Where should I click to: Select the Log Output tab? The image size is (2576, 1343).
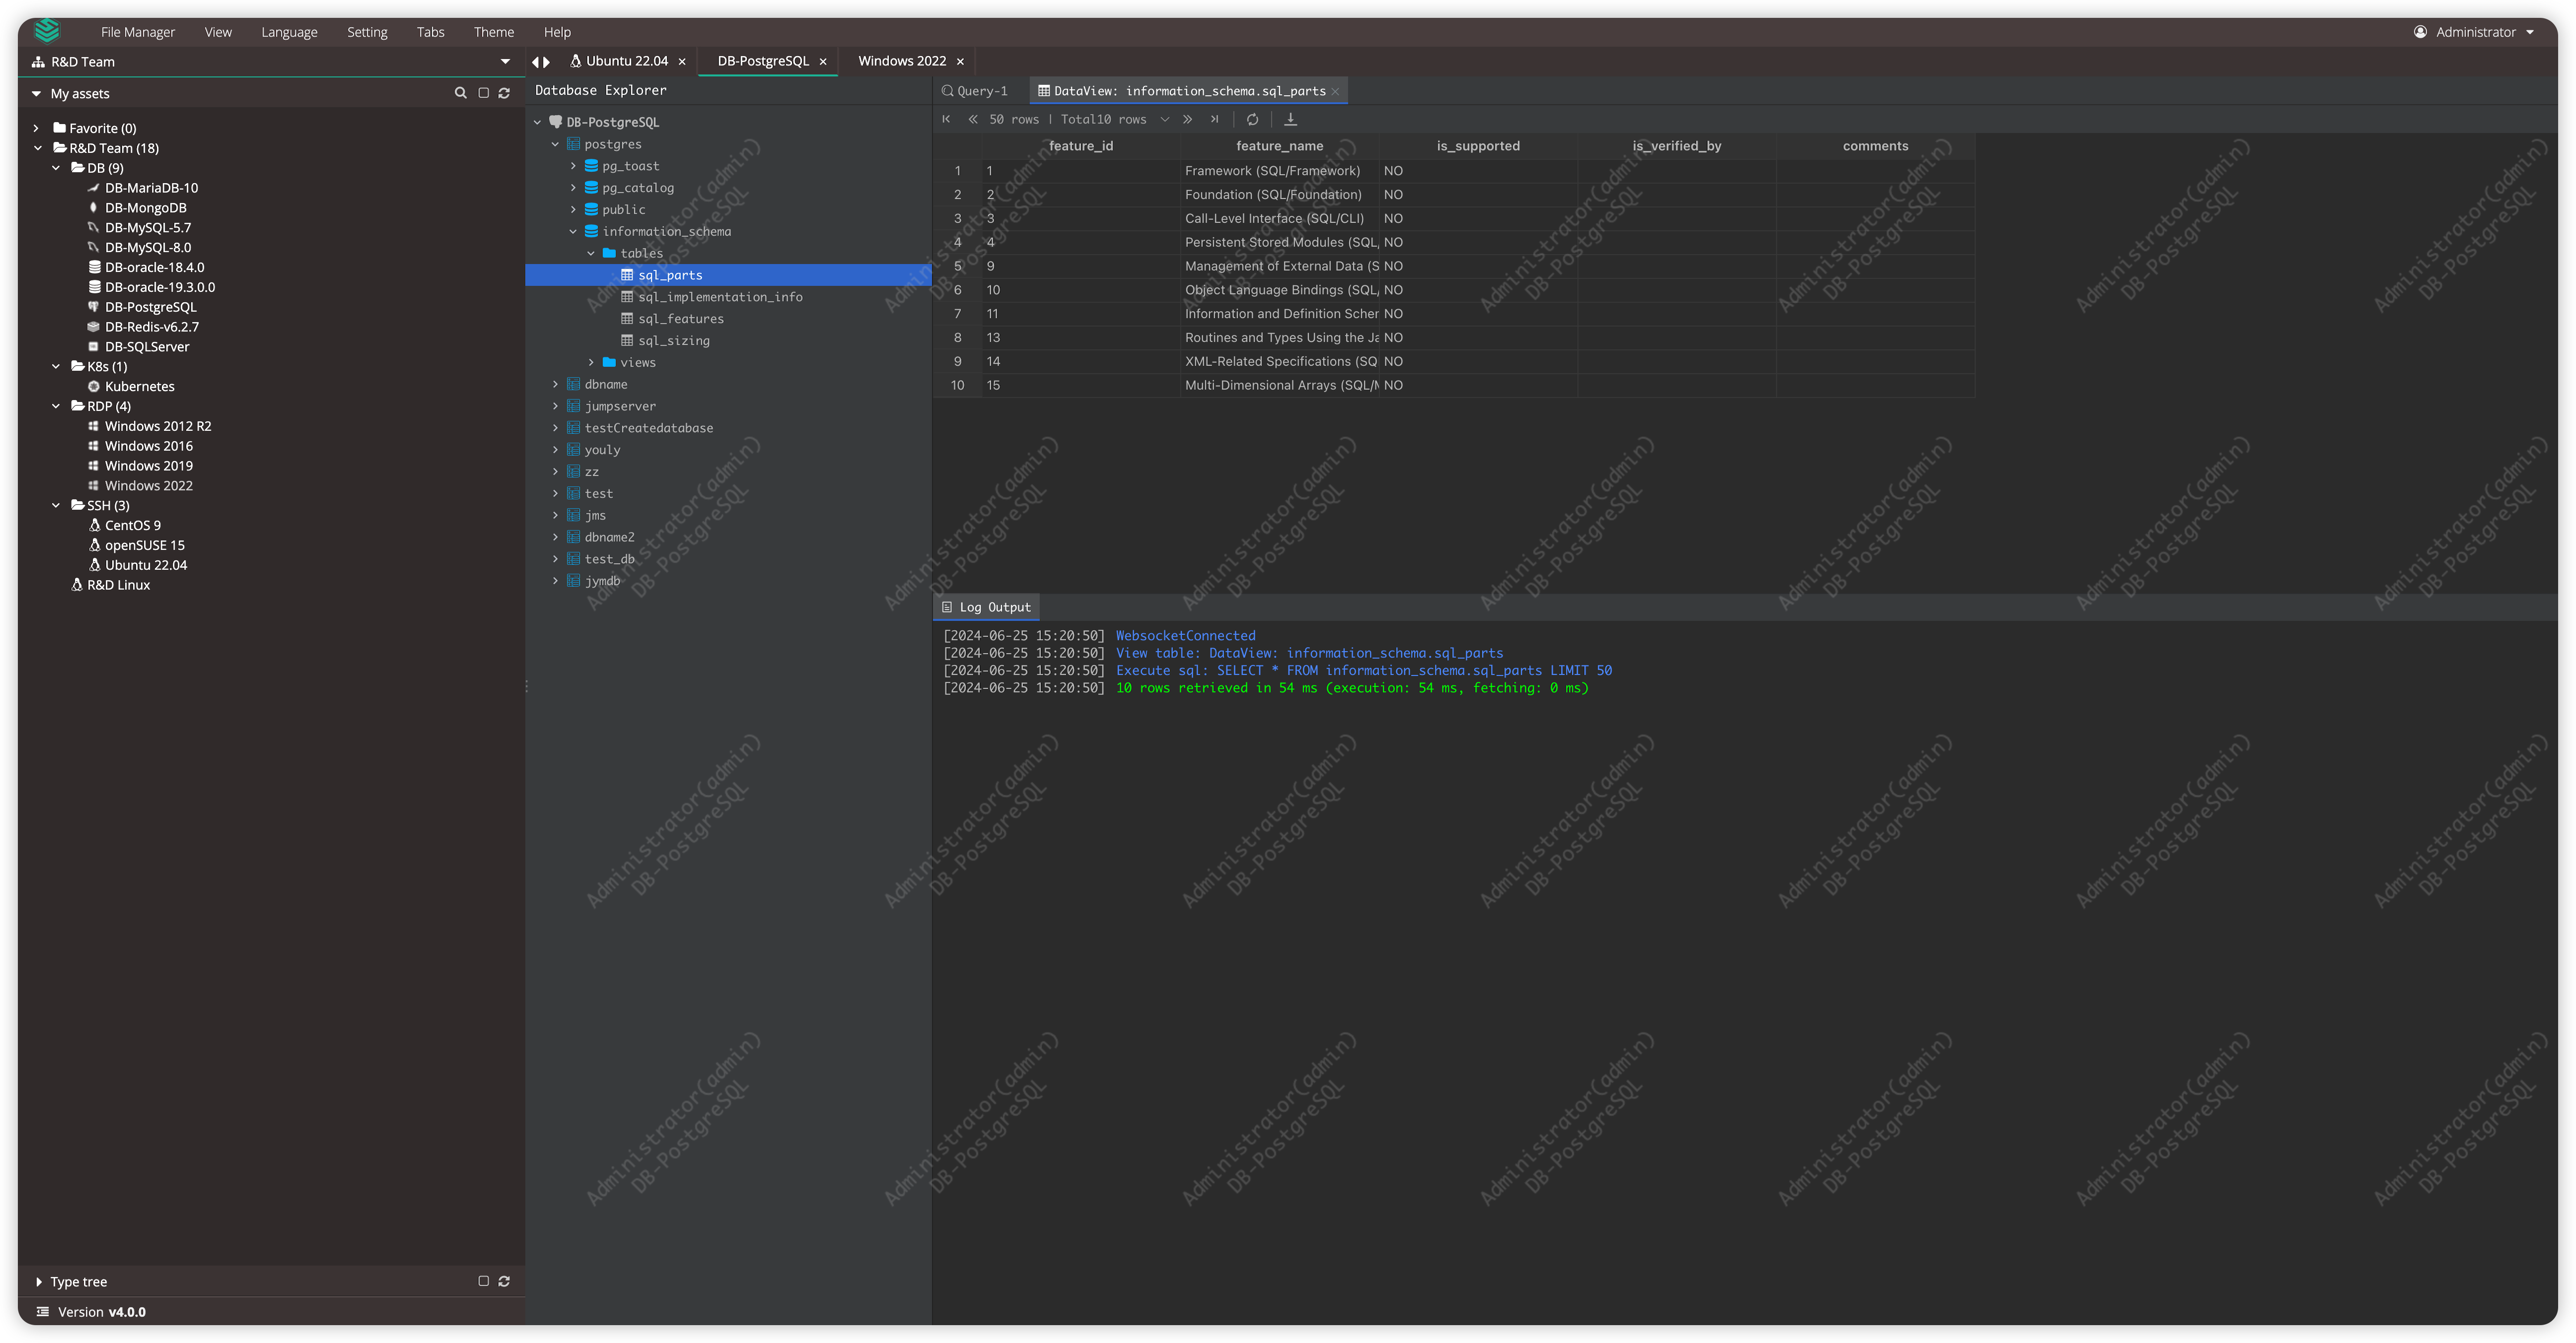click(986, 607)
